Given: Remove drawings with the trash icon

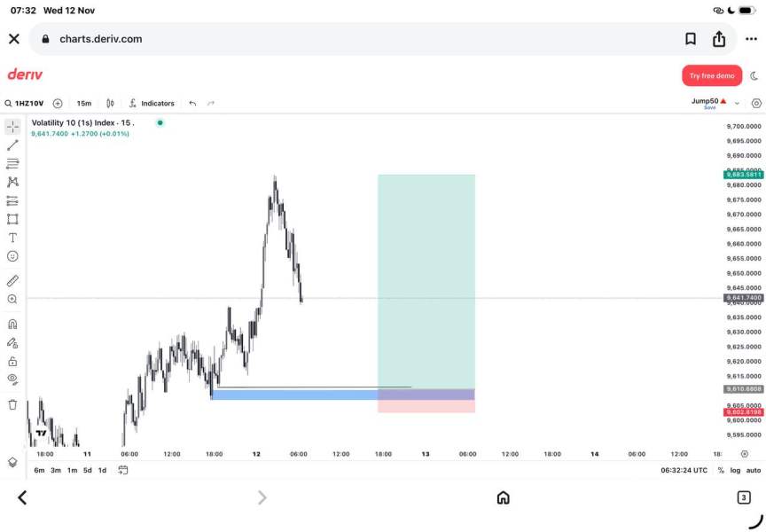Looking at the screenshot, I should point(12,404).
